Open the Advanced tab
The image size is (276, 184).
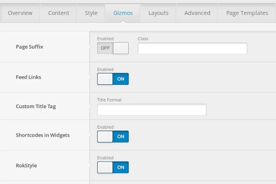pyautogui.click(x=197, y=13)
